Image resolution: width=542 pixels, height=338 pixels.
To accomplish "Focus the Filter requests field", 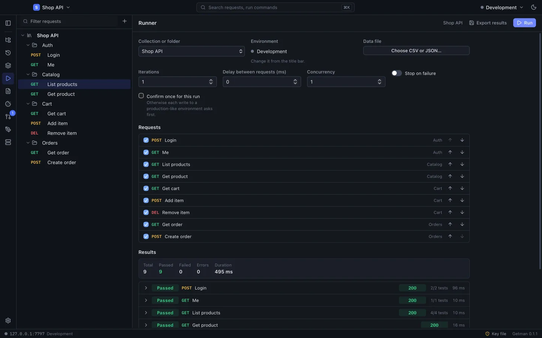I will pos(70,21).
